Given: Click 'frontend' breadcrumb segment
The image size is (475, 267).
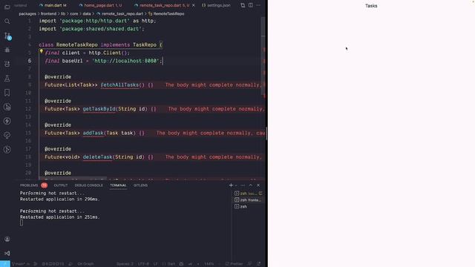Looking at the screenshot, I should coord(48,13).
